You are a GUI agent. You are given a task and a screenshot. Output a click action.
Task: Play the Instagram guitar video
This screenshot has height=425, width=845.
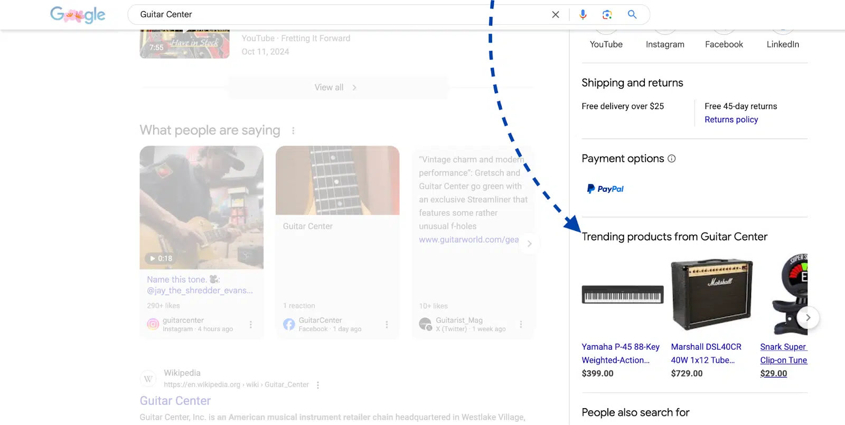[201, 207]
